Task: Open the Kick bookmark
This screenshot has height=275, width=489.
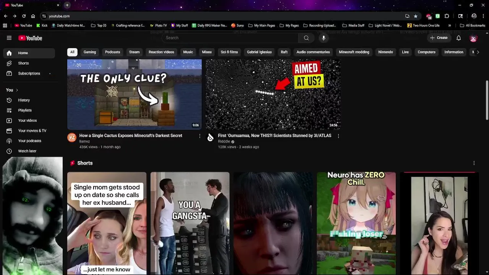Action: coord(42,26)
